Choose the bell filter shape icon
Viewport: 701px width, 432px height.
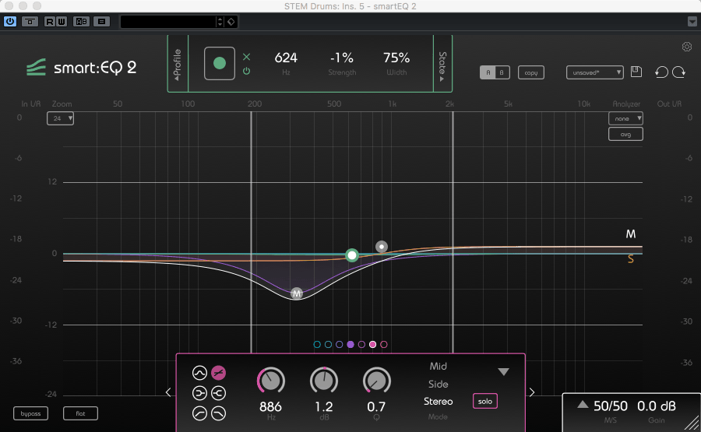tap(199, 373)
